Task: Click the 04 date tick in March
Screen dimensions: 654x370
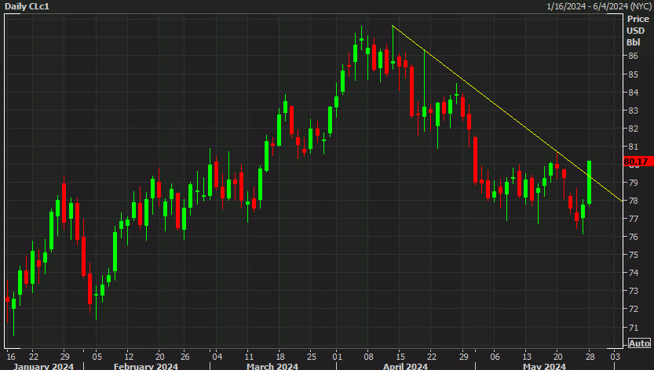Action: pos(217,357)
